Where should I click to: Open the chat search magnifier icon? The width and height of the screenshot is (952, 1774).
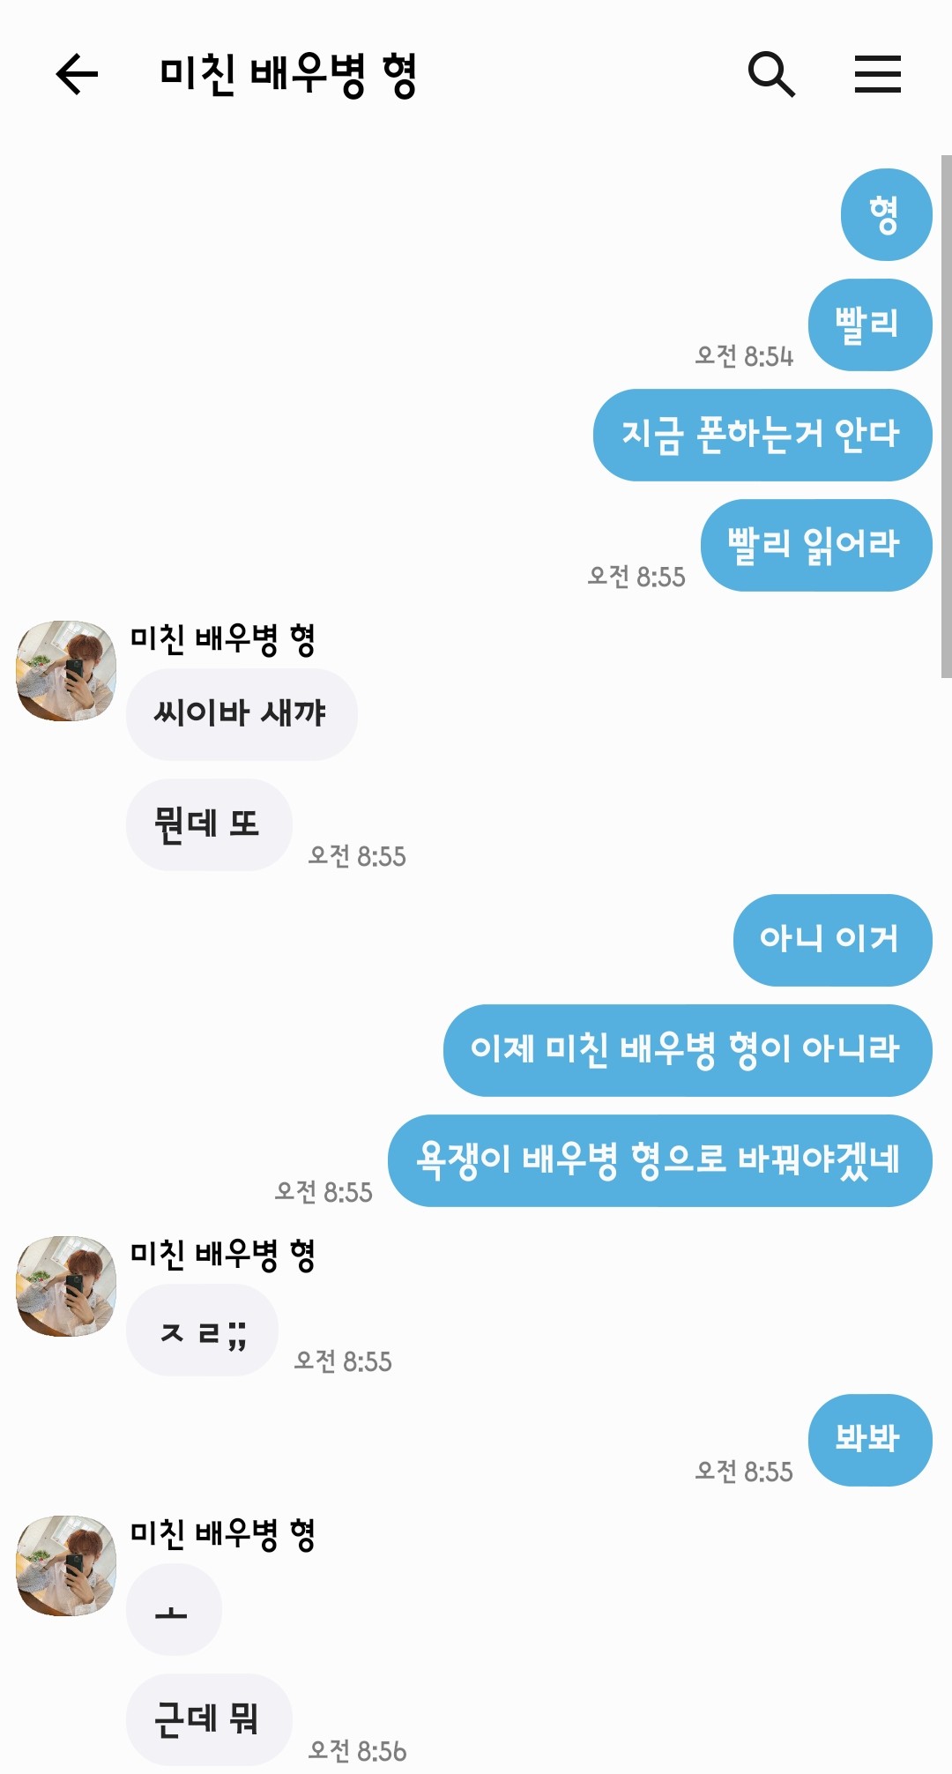(771, 74)
